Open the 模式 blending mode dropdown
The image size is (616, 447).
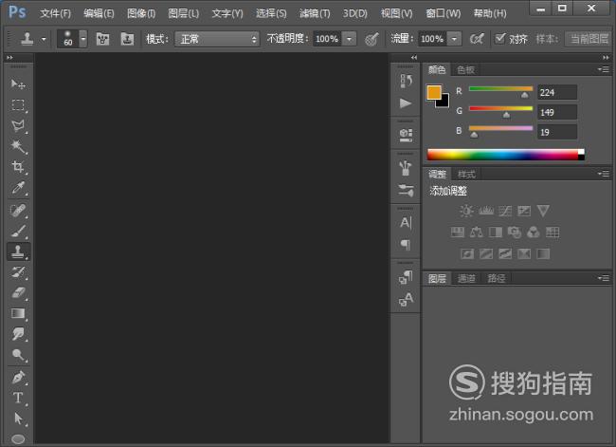coord(217,39)
